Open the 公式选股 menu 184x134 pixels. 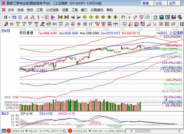pyautogui.click(x=52, y=10)
